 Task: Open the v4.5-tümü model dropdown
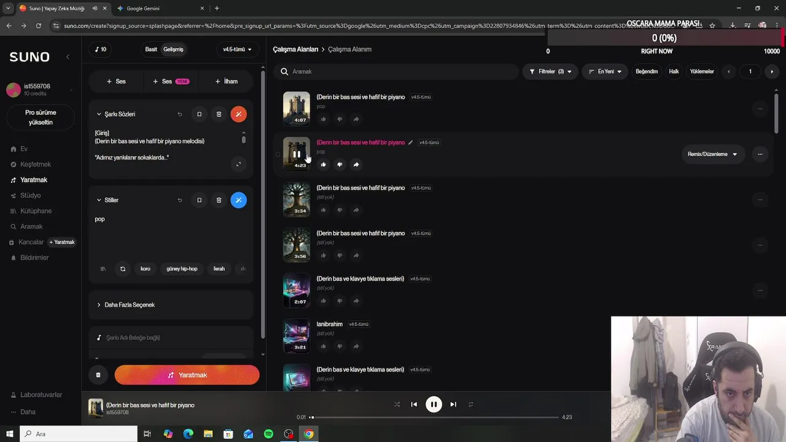pyautogui.click(x=237, y=49)
